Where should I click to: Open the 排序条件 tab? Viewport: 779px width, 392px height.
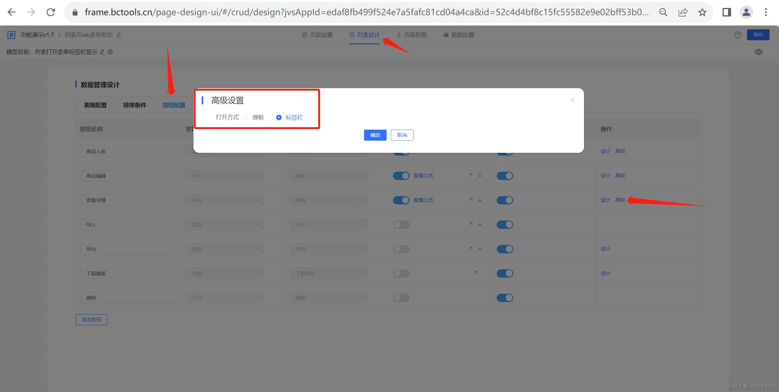tap(135, 105)
